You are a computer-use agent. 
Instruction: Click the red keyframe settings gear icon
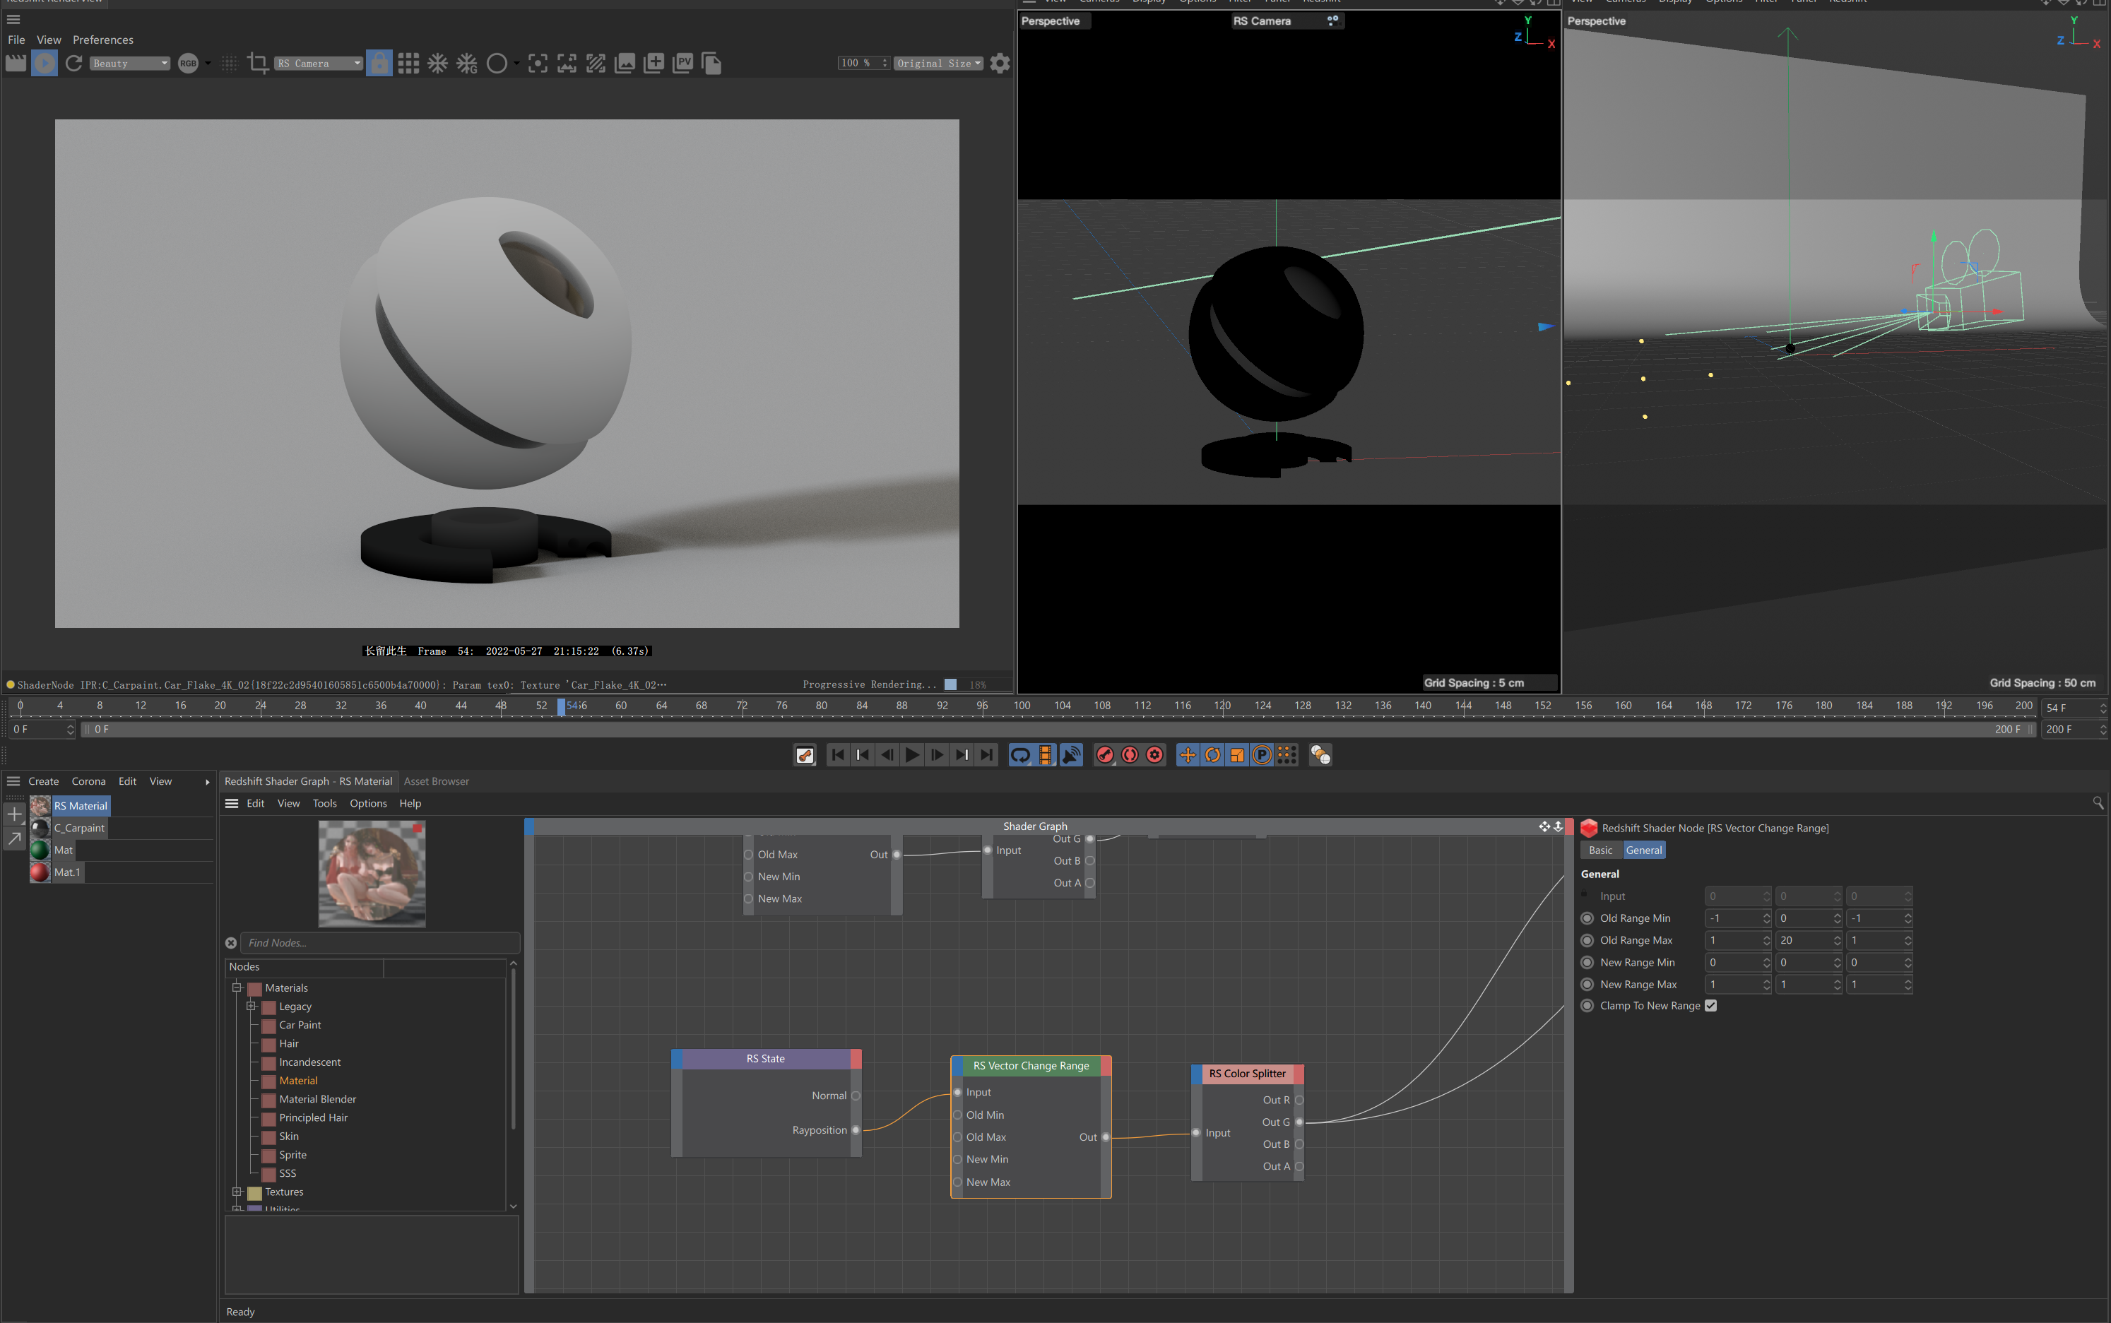(x=1155, y=755)
